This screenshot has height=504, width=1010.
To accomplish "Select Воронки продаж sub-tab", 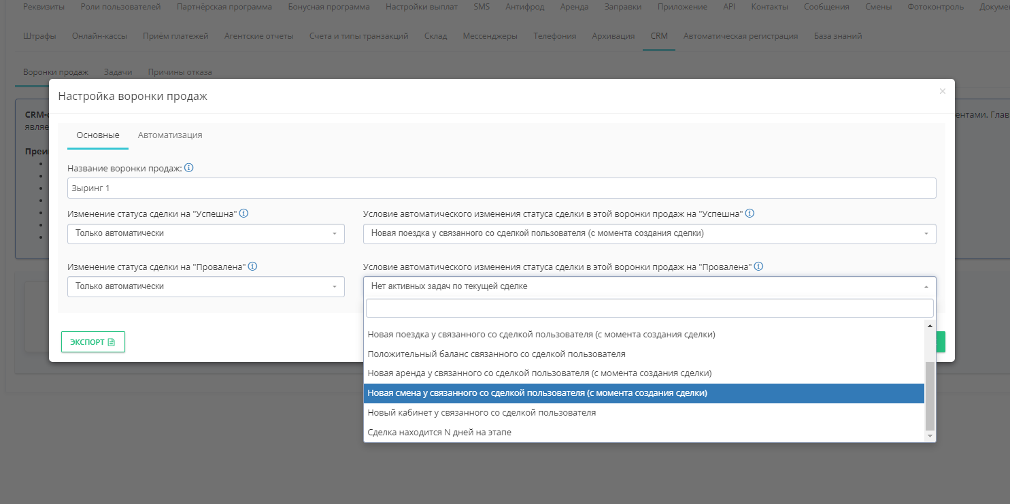I will [56, 71].
